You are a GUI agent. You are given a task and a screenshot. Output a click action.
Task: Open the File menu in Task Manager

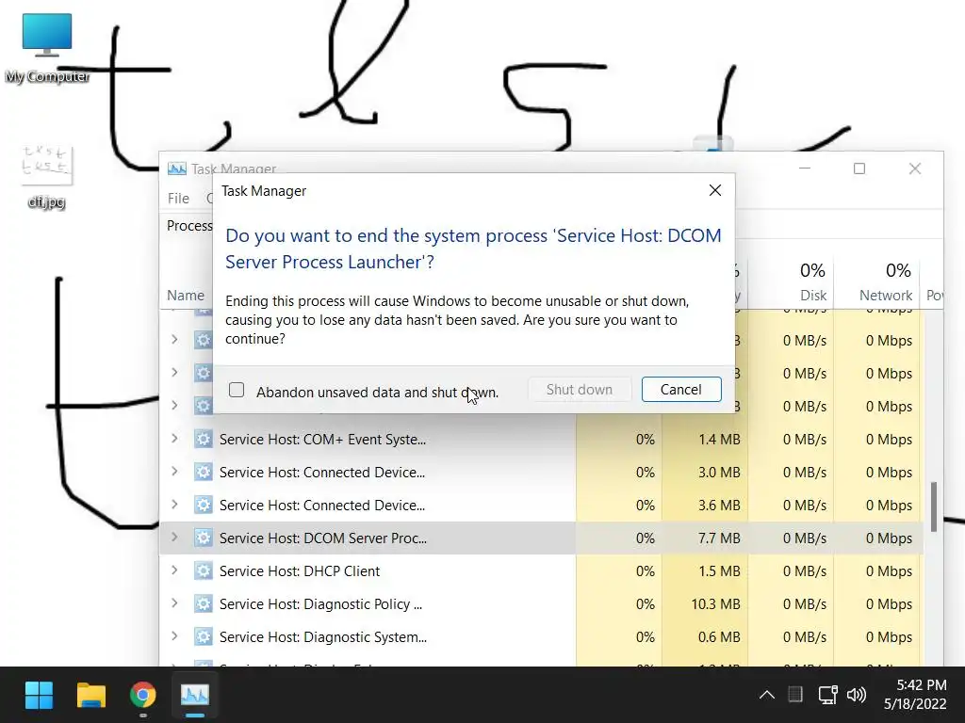point(178,199)
